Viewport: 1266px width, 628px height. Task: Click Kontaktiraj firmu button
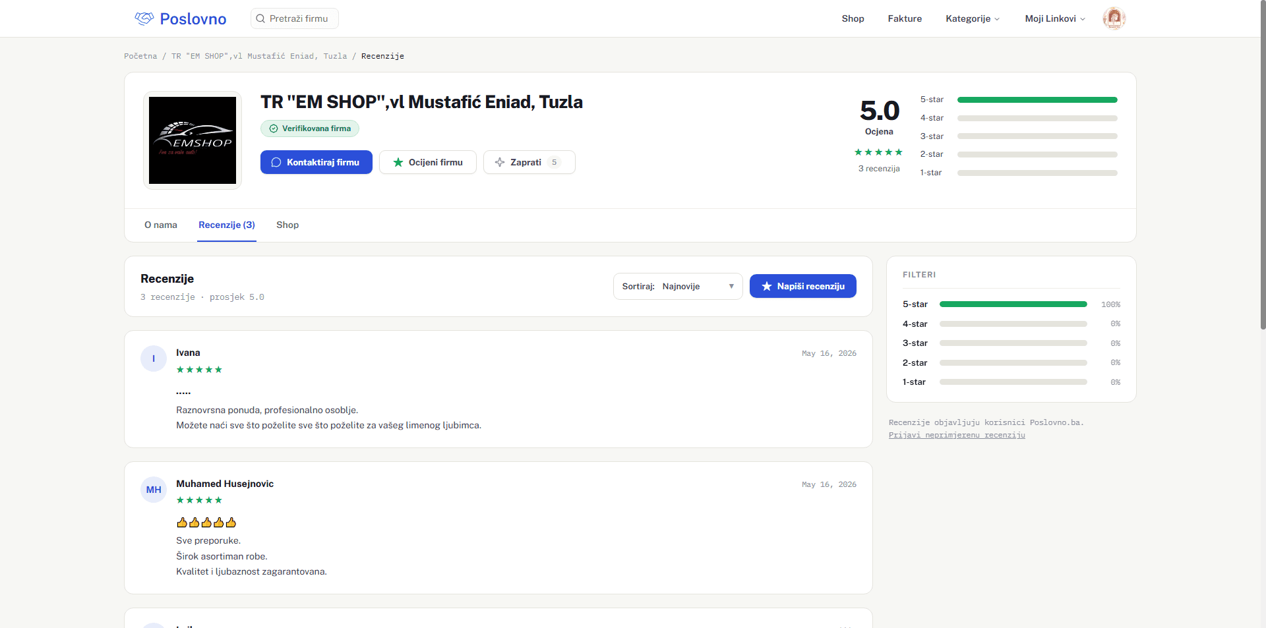(316, 162)
